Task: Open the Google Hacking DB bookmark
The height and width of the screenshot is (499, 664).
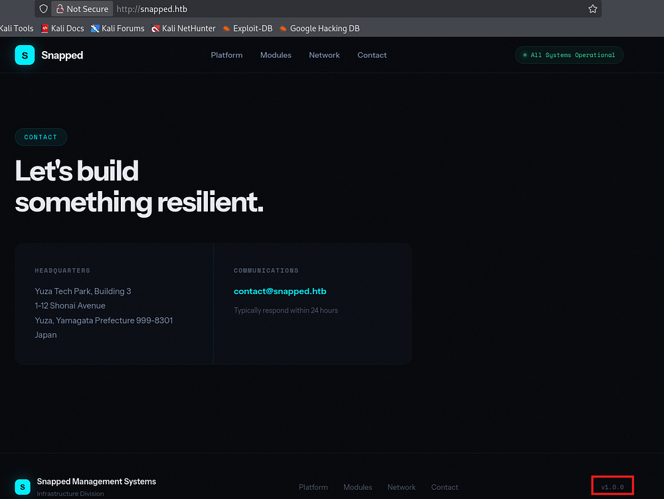Action: click(319, 29)
